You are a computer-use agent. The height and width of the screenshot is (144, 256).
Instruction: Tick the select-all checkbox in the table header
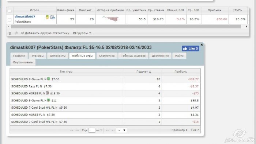click(10, 11)
